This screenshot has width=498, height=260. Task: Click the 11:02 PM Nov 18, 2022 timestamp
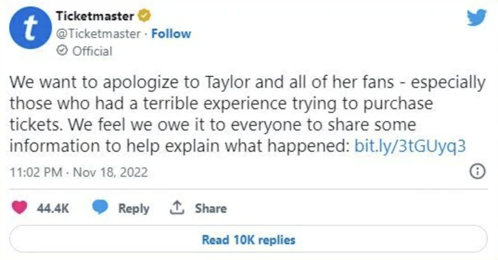click(79, 172)
